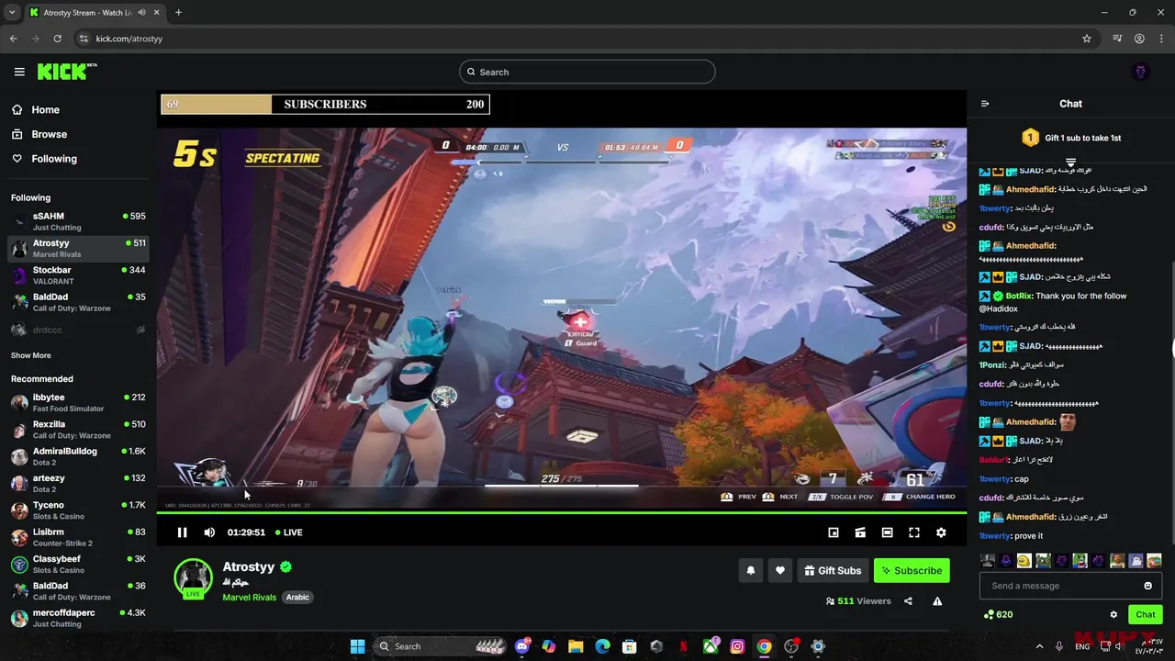1175x661 pixels.
Task: Open AdmiralBulldog Dota 2 channel
Action: coord(78,456)
